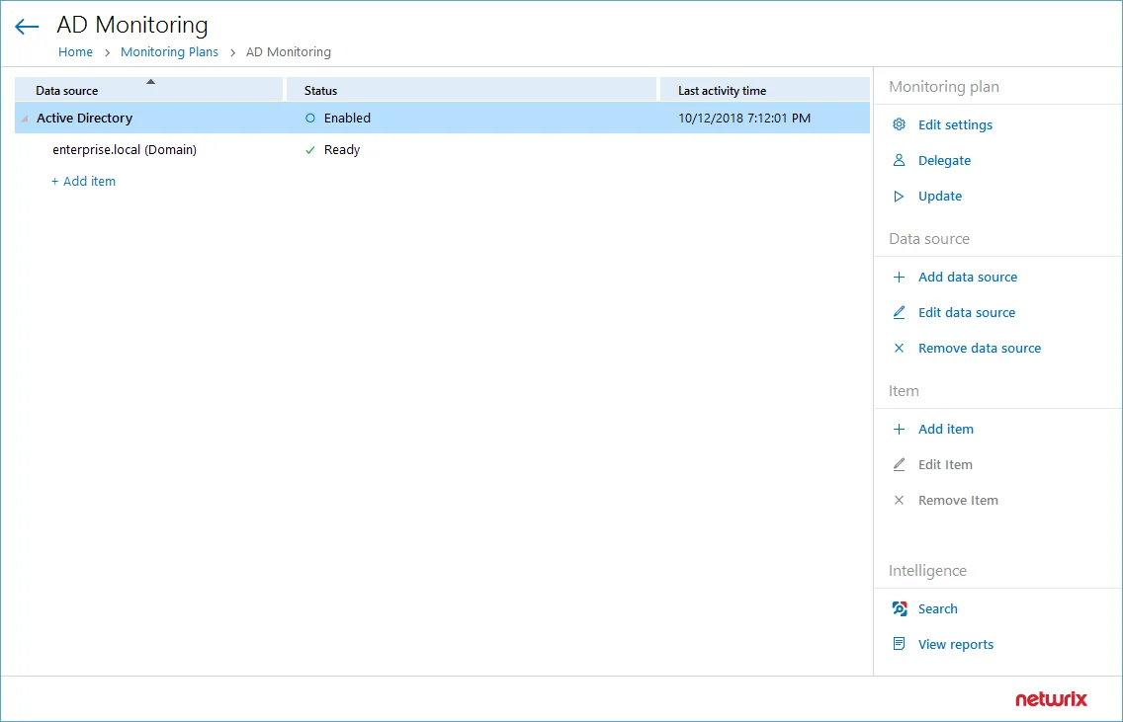1123x722 pixels.
Task: Click the Enabled status text
Action: (x=347, y=119)
